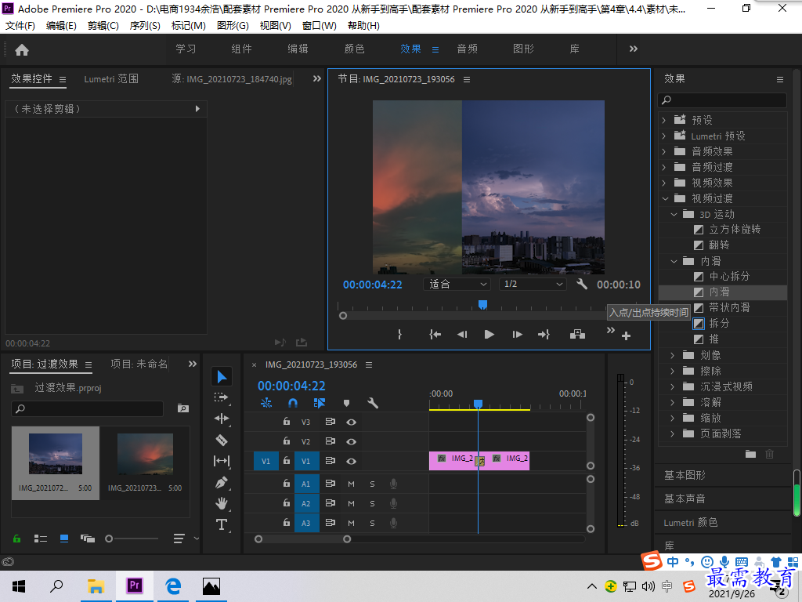Screen dimensions: 802x602
Task: Switch to 音频 workspace tab
Action: coord(467,49)
